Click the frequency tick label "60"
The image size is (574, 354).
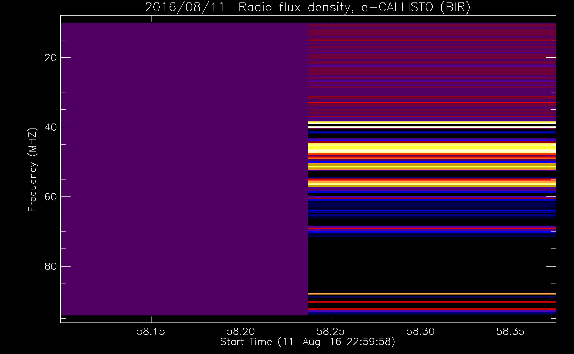[x=51, y=197]
